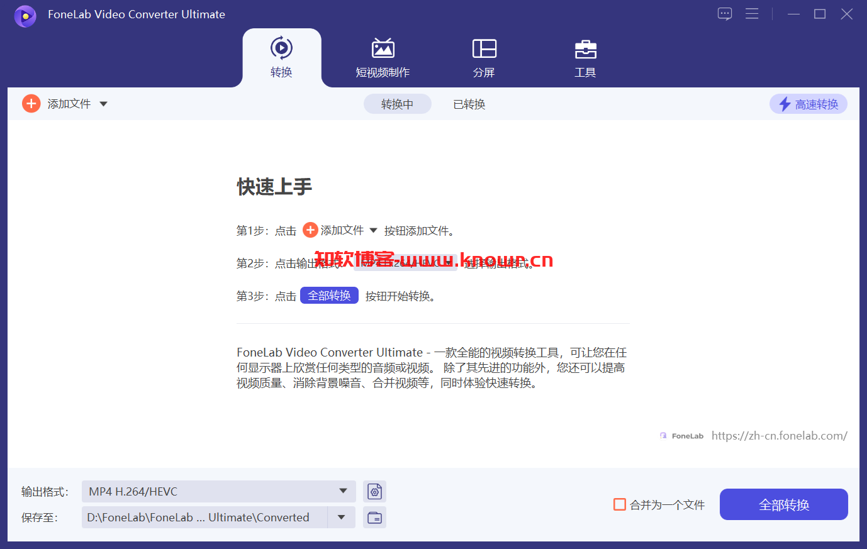Click the large 全部转换 button

(x=784, y=504)
